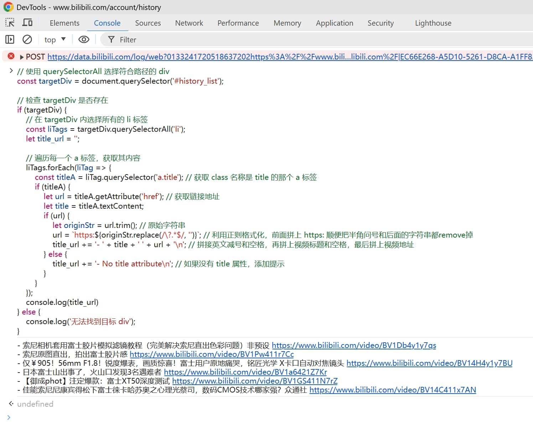Viewport: 533px width, 426px height.
Task: Click code line 'let title = titleA.textContent;'
Action: pos(94,206)
